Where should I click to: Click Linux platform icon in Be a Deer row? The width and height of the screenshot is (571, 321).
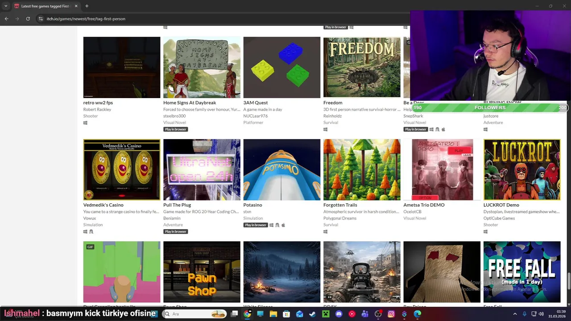click(x=437, y=129)
